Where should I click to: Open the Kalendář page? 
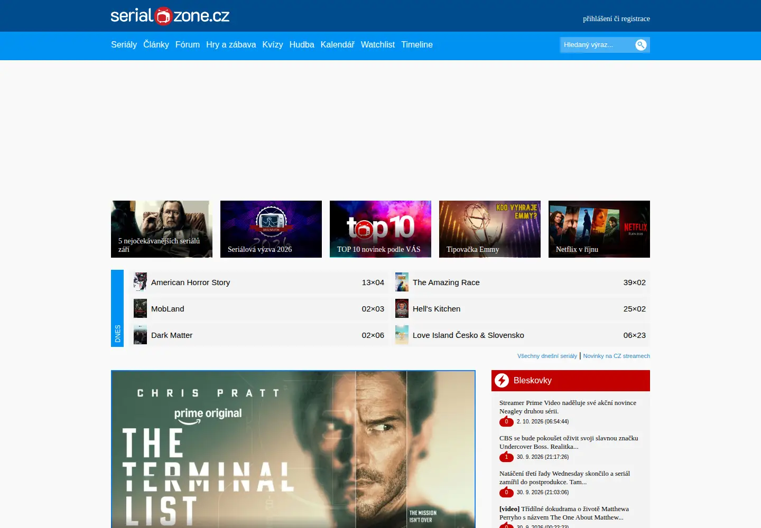point(337,45)
